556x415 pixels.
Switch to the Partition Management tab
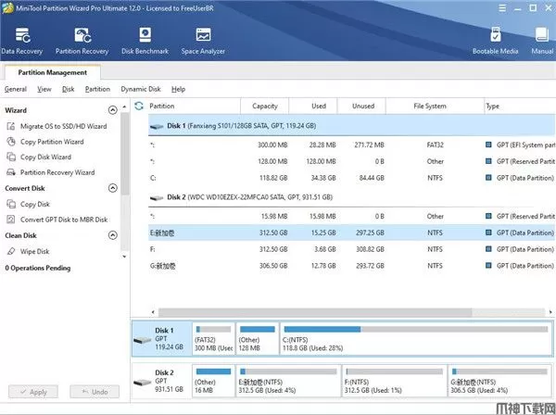51,72
